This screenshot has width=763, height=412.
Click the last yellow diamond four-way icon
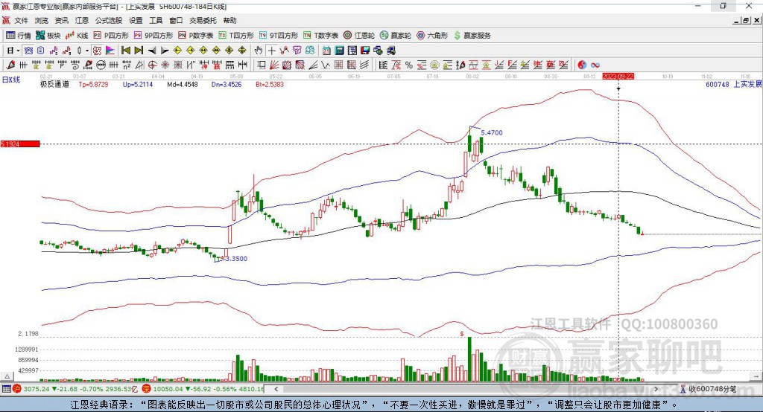tap(242, 51)
